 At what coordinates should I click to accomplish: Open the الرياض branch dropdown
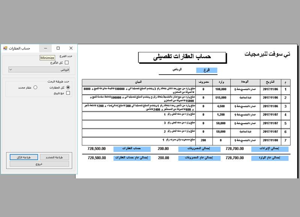(x=39, y=70)
